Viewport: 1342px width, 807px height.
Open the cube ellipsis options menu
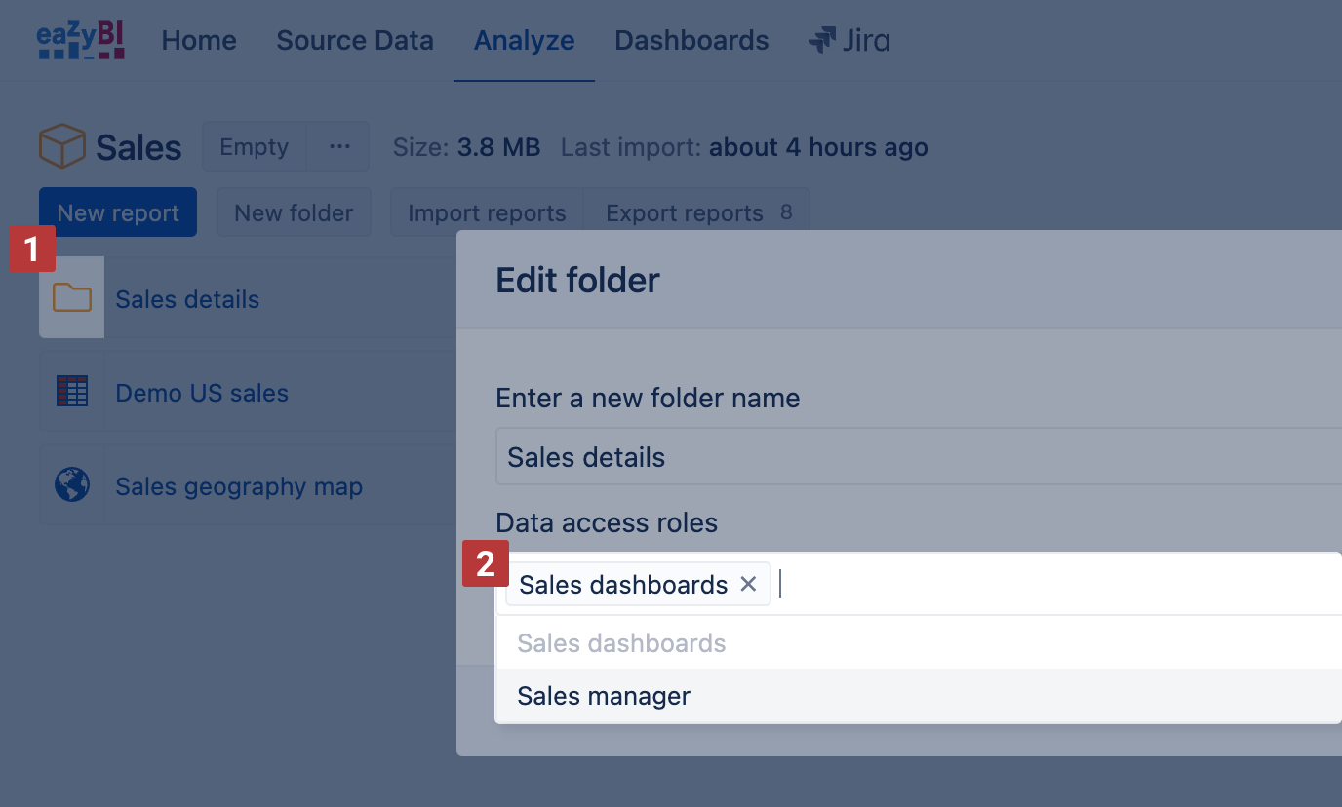[338, 147]
